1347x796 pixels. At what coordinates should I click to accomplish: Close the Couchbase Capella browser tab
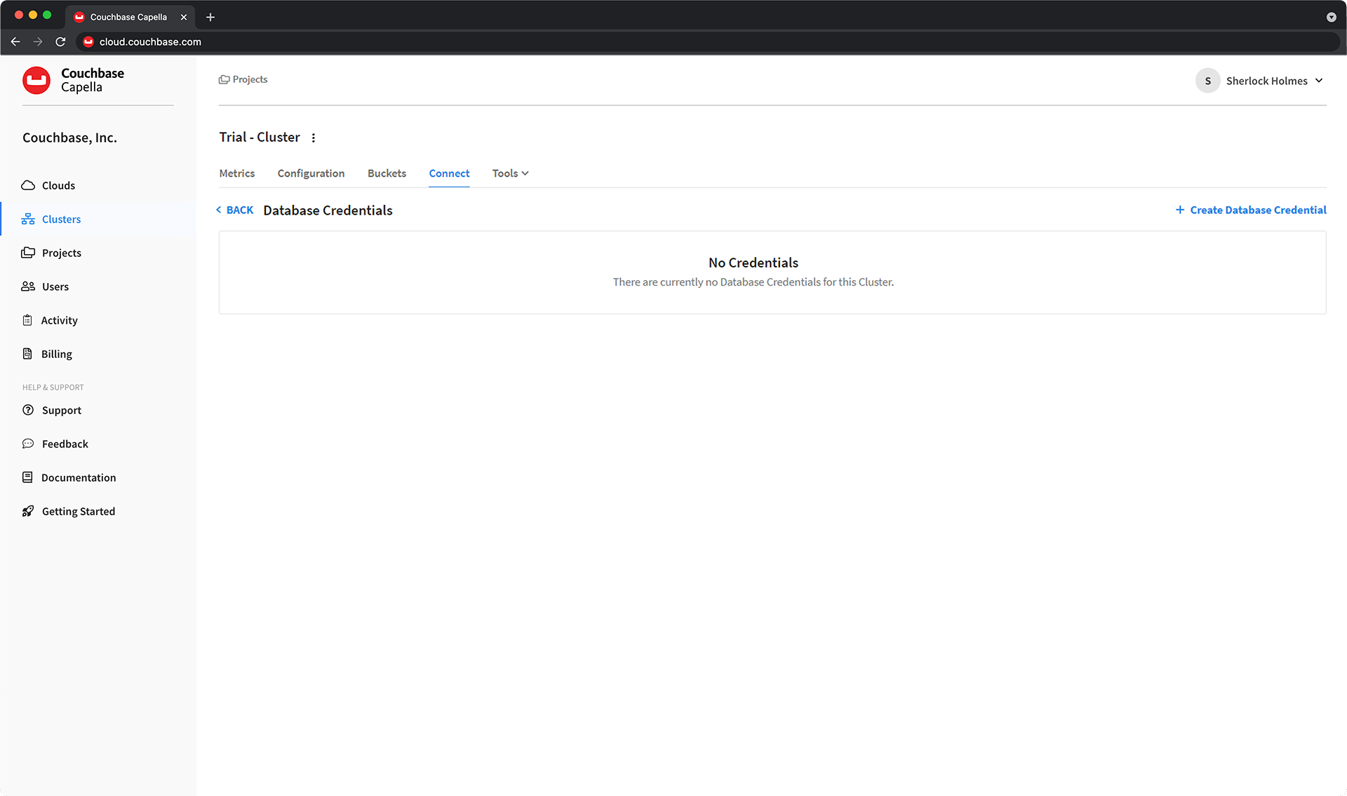tap(184, 17)
